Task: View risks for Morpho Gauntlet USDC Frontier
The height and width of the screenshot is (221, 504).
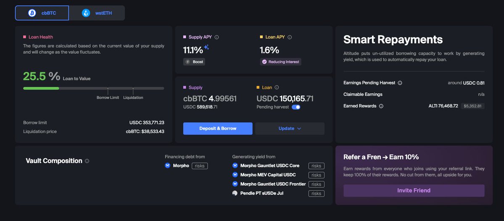Action: [x=316, y=184]
